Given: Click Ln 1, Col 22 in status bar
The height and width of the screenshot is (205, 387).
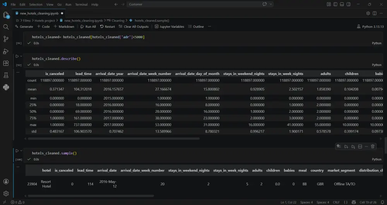Looking at the screenshot, I should tap(288, 202).
